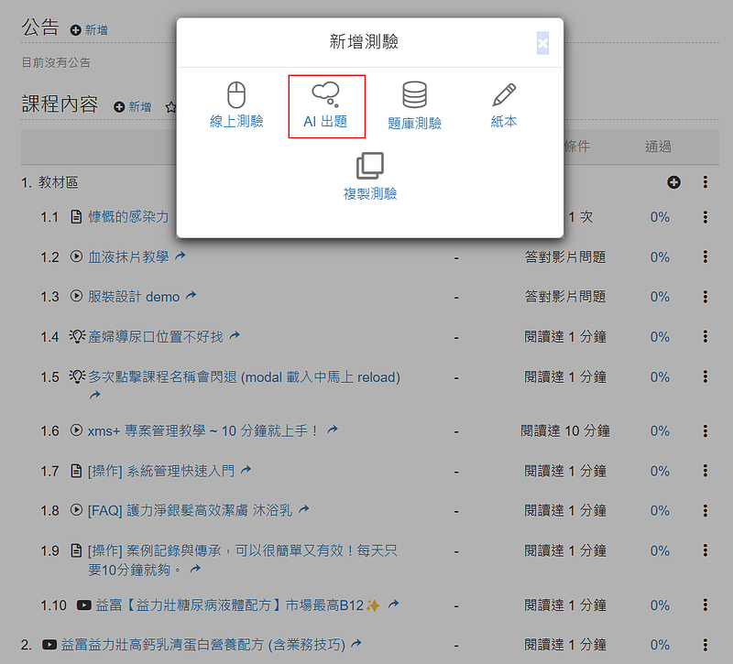Choose the AI 出題 cloud icon

[325, 93]
